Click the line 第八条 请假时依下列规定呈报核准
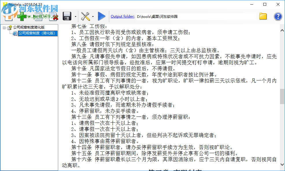 pos(113,44)
